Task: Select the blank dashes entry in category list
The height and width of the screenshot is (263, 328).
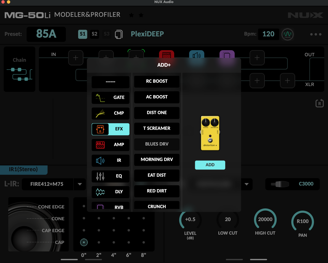Action: (x=110, y=82)
